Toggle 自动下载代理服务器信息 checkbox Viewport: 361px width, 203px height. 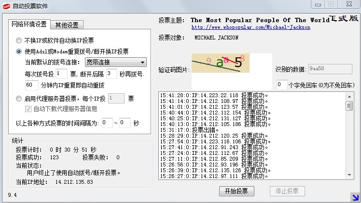tap(29, 109)
